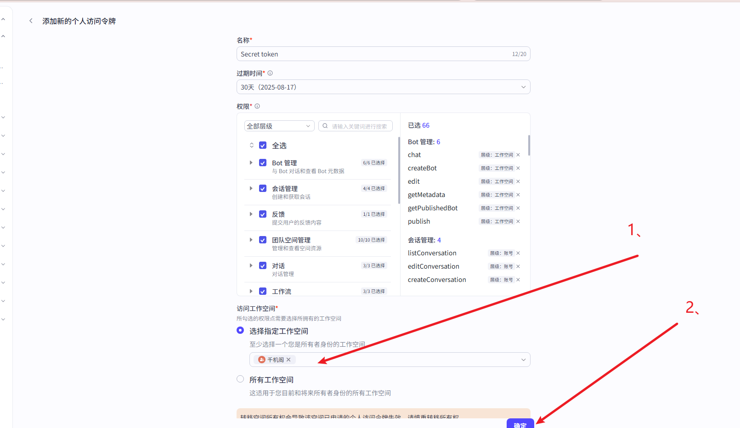Click the back arrow beside the page title
This screenshot has width=740, height=428.
pos(31,21)
